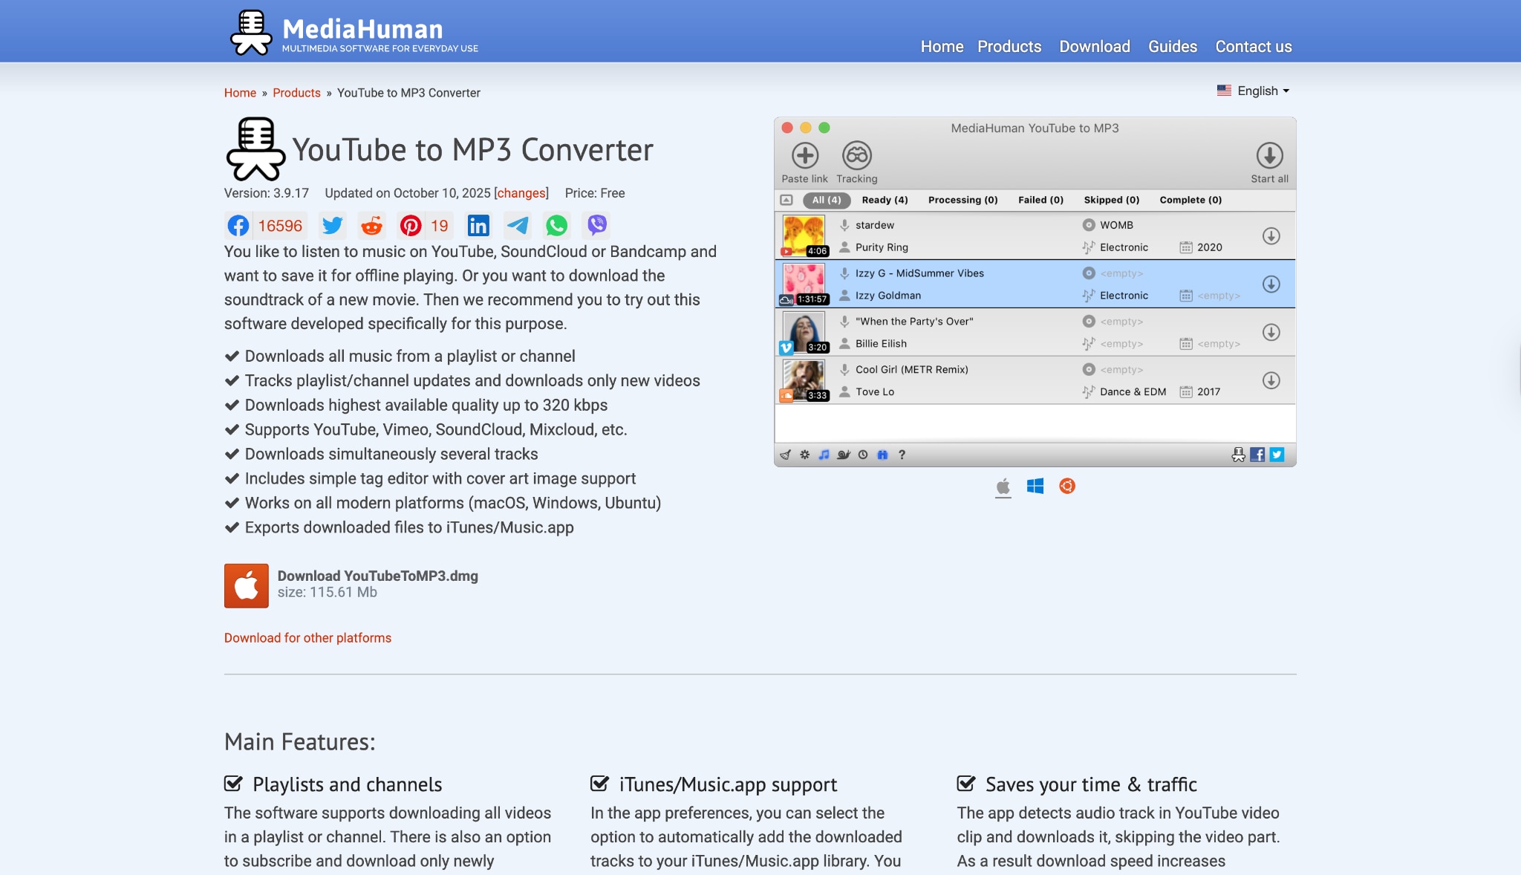Download the Izzy G - MidSummer Vibes track

point(1271,284)
